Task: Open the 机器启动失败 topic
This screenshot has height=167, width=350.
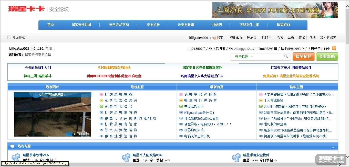Action: (194, 130)
